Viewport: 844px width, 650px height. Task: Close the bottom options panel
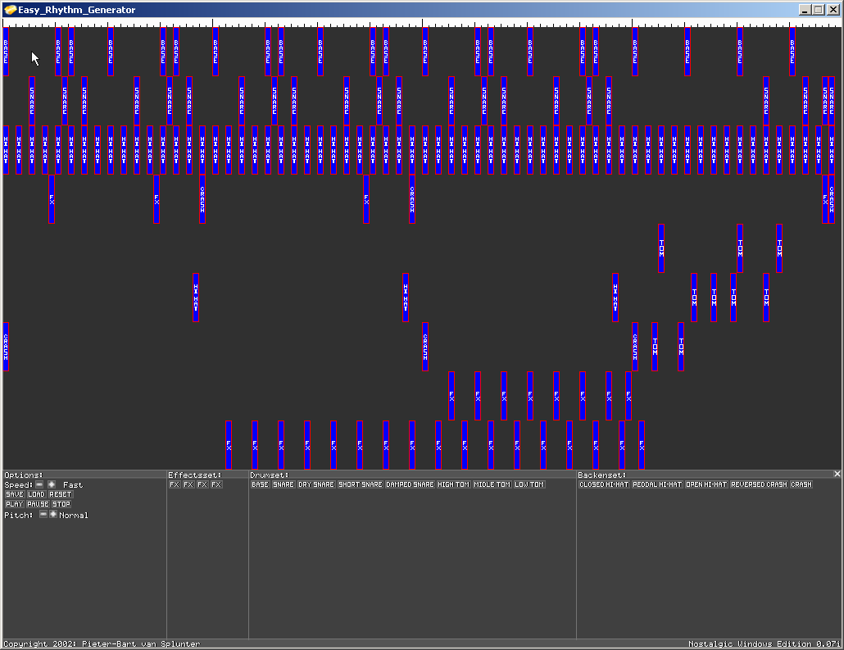click(837, 475)
